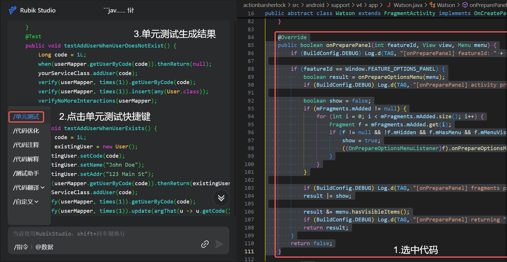Image resolution: width=507 pixels, height=262 pixels.
Task: Click testAddUserWhenUserExists method name
Action: (x=104, y=128)
